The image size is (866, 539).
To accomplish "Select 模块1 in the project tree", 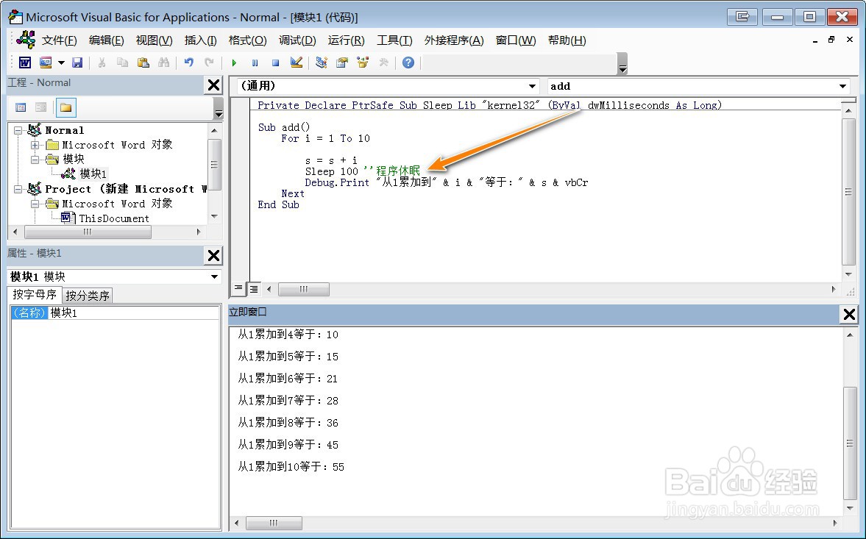I will point(93,174).
